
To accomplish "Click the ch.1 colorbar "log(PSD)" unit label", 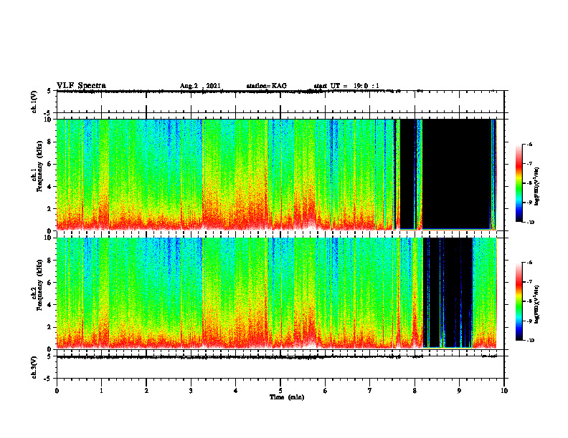I will pyautogui.click(x=537, y=187).
